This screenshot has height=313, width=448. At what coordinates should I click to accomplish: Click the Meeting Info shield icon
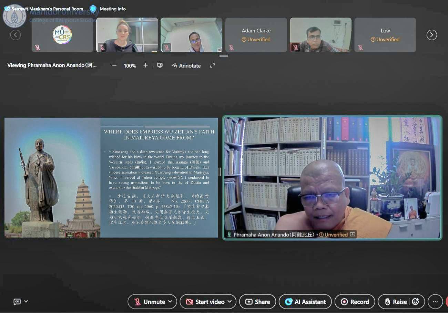93,9
